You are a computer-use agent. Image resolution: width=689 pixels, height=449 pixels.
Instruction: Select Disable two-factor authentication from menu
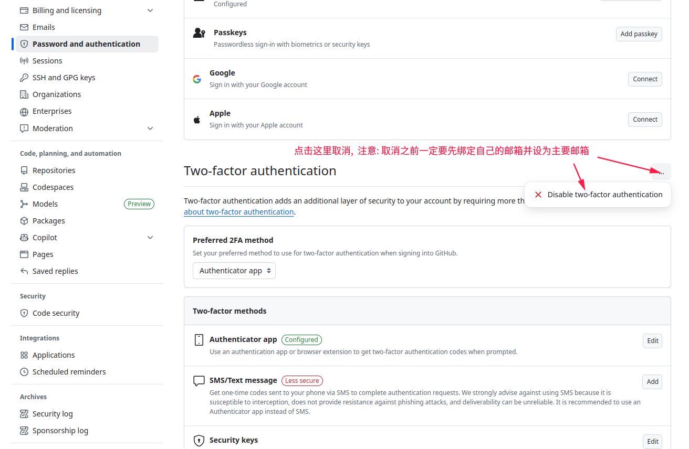click(x=604, y=194)
